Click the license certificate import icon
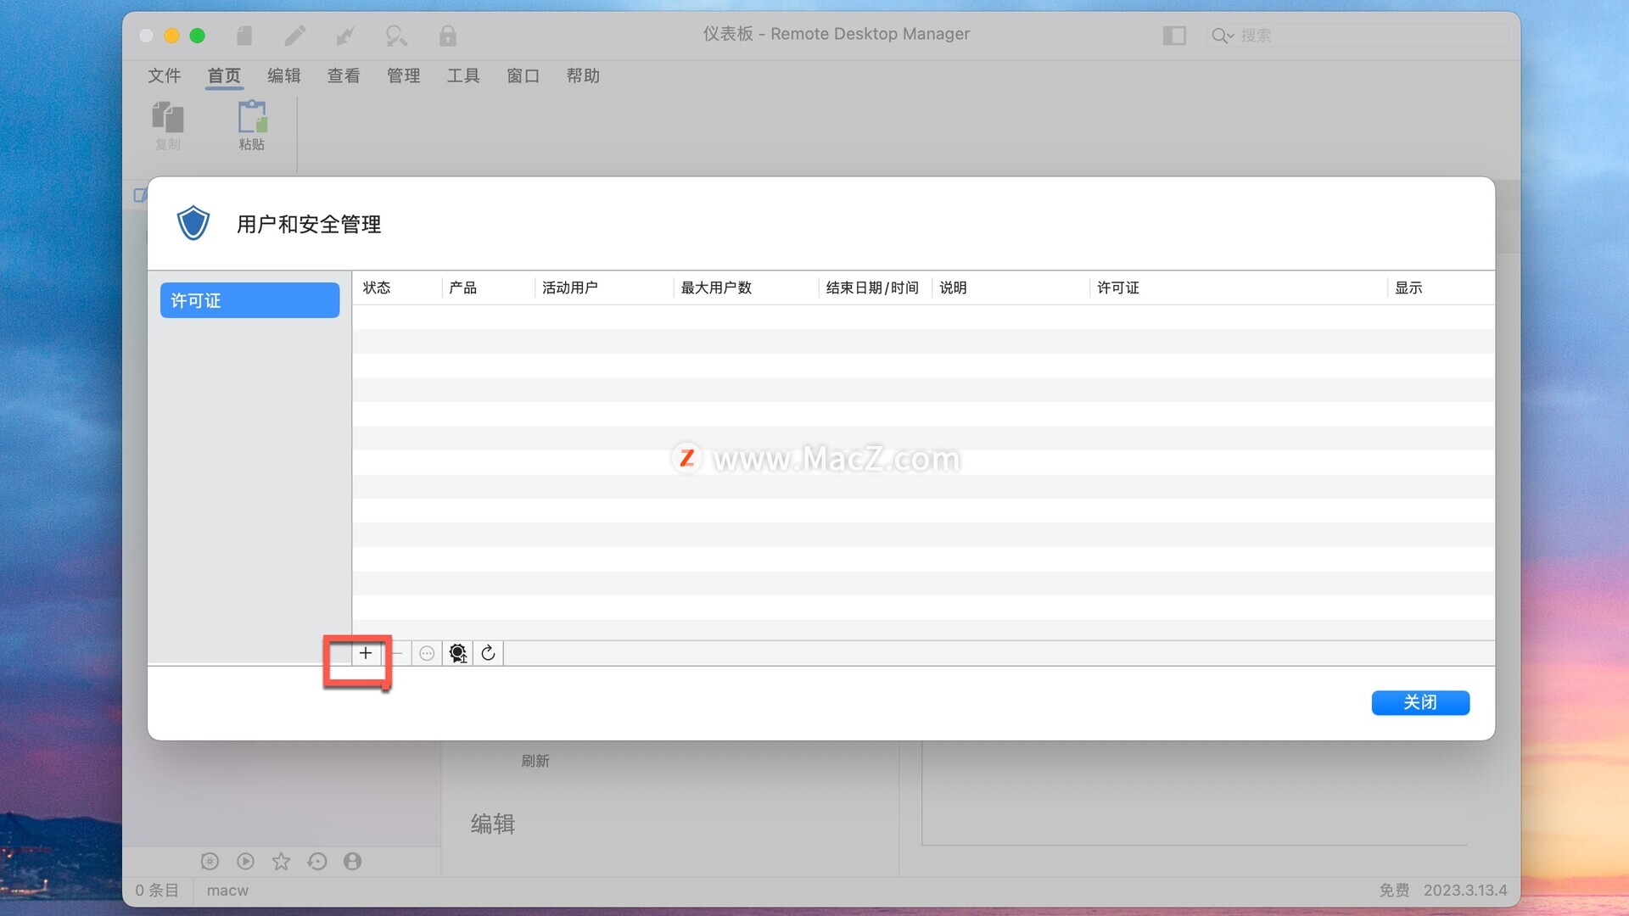1629x916 pixels. (457, 653)
